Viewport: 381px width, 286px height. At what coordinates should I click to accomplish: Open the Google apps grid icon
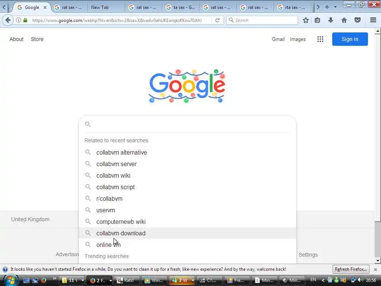coord(320,39)
